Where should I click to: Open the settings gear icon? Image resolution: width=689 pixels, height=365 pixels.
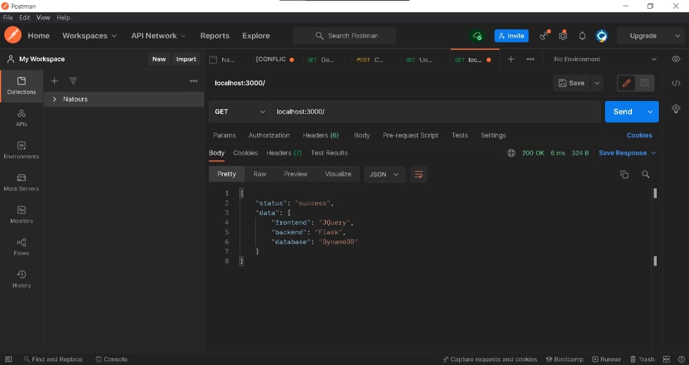pyautogui.click(x=563, y=35)
